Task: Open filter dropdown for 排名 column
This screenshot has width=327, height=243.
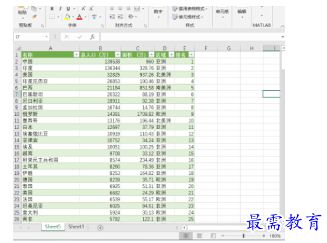Action: tap(192, 54)
